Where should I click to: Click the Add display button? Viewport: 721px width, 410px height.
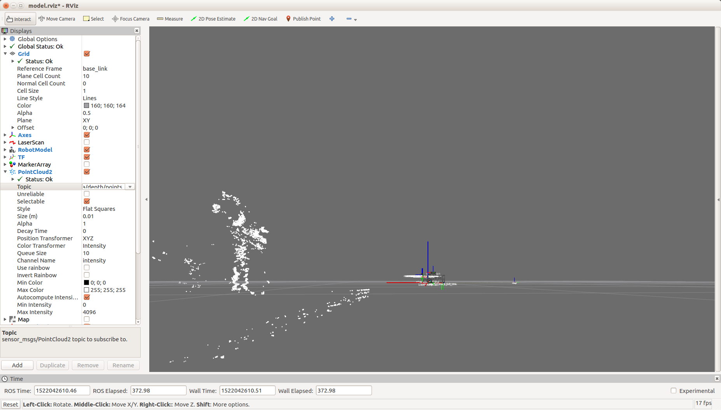coord(17,365)
